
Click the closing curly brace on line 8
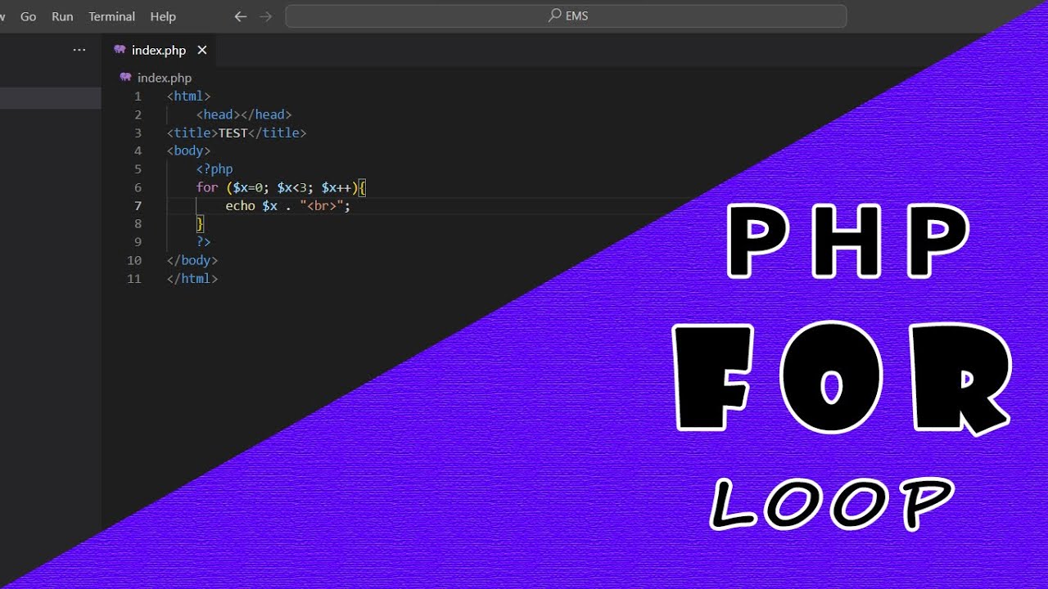[x=200, y=224]
